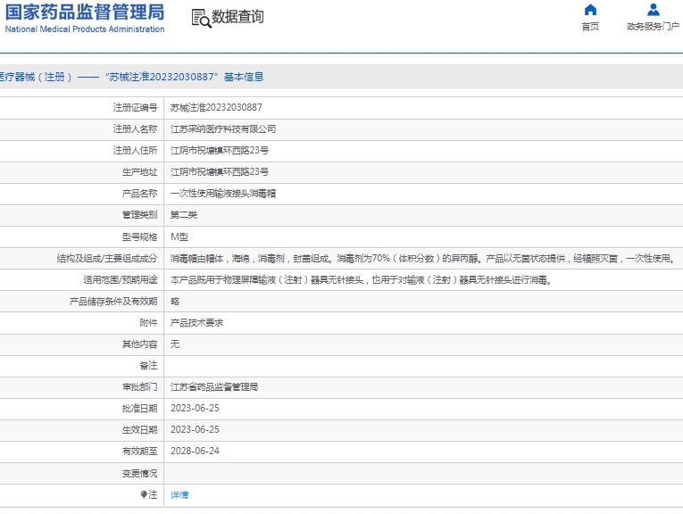
Task: Click approving department 江苏省药品监督管理局
Action: [214, 387]
